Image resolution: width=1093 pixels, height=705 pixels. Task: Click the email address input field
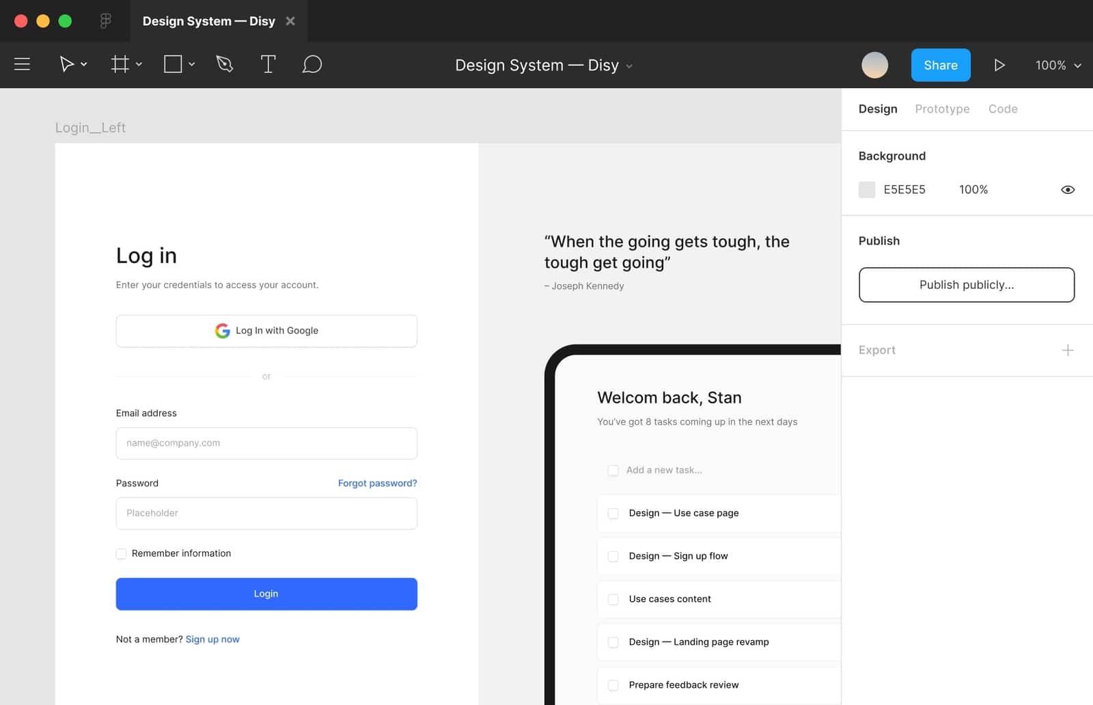point(266,443)
